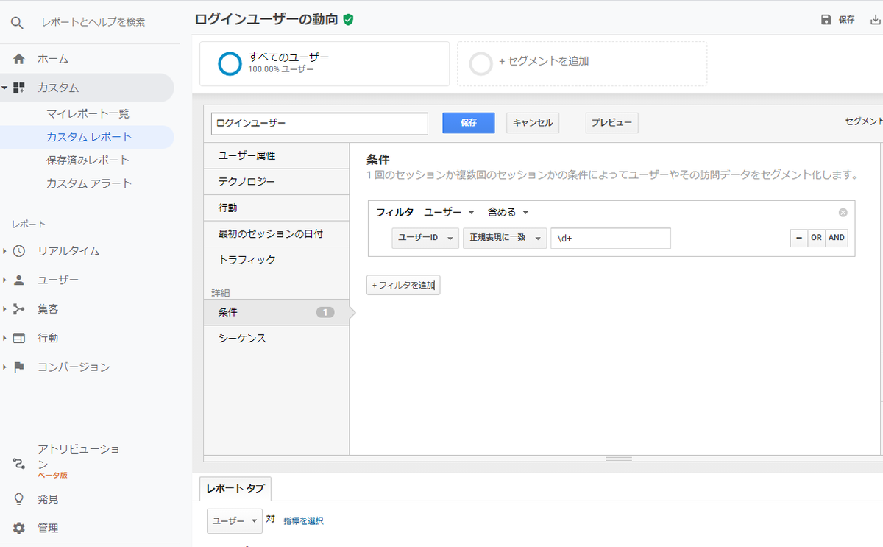
Task: Open the 正規表現に一致 match type dropdown
Action: pos(505,238)
